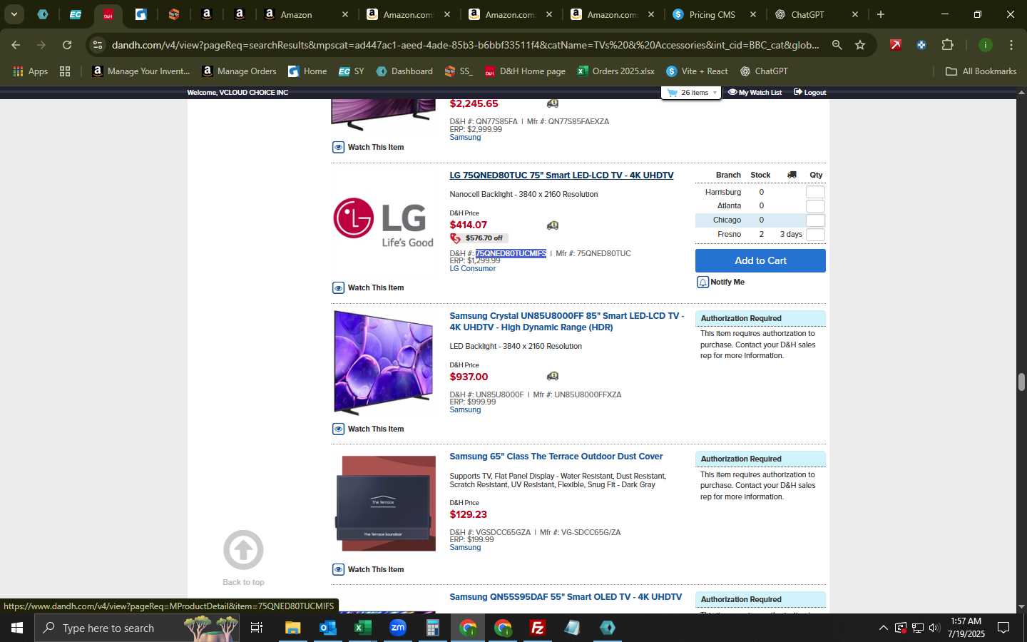
Task: Click the Logout link
Action: (x=809, y=93)
